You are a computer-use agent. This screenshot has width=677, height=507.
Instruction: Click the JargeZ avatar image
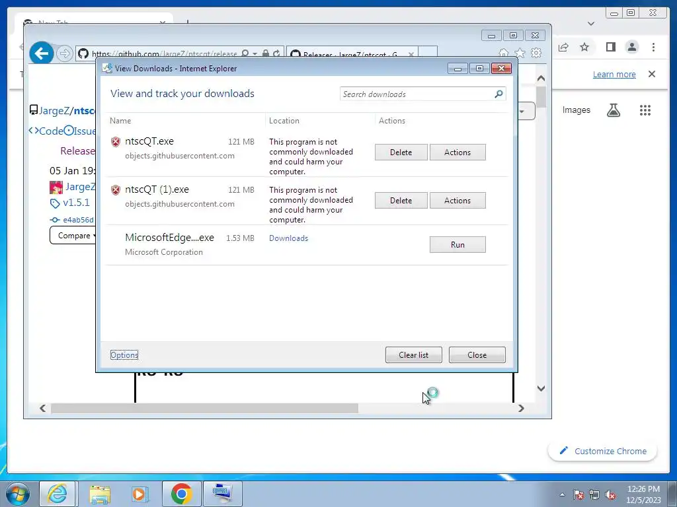(56, 187)
